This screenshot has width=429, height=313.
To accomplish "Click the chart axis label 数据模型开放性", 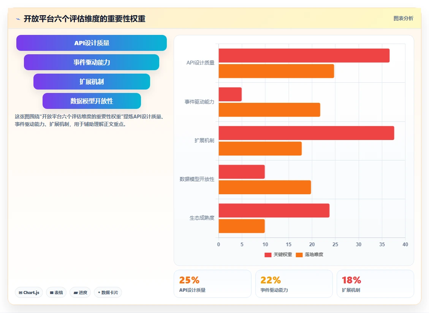I will click(197, 179).
